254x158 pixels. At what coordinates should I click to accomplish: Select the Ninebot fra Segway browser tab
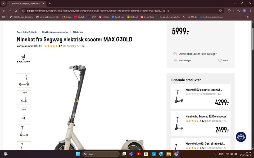point(26,3)
